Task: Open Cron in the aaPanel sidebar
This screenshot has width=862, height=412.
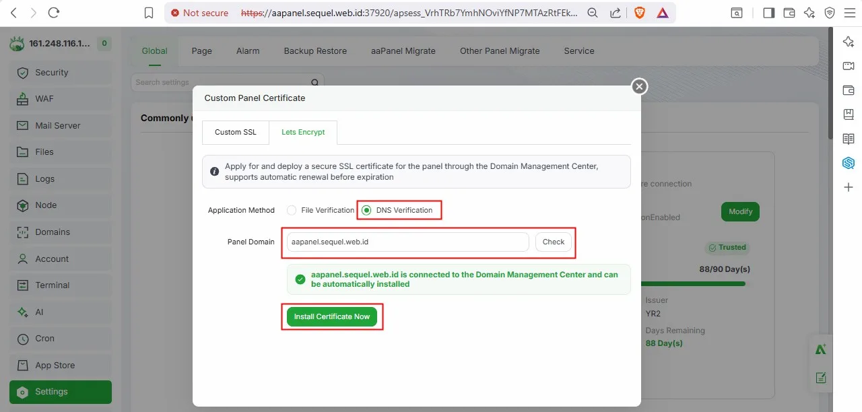Action: tap(61, 339)
